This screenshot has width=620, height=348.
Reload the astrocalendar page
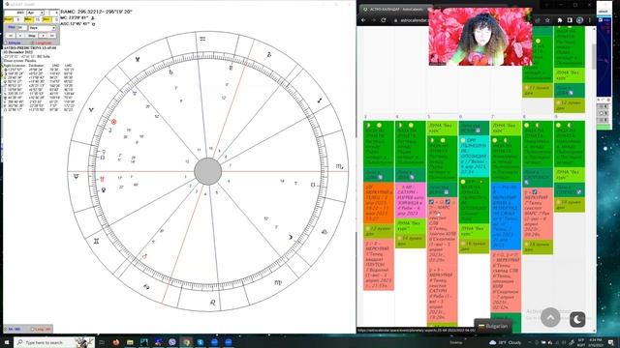(384, 20)
